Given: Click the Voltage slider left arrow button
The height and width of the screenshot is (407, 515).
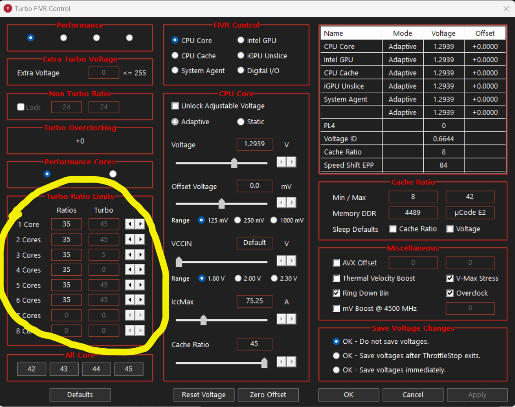Looking at the screenshot, I should point(281,162).
